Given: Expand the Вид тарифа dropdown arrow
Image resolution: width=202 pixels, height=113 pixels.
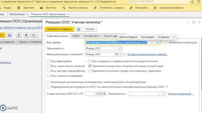Looking at the screenshot, I should coord(154,42).
